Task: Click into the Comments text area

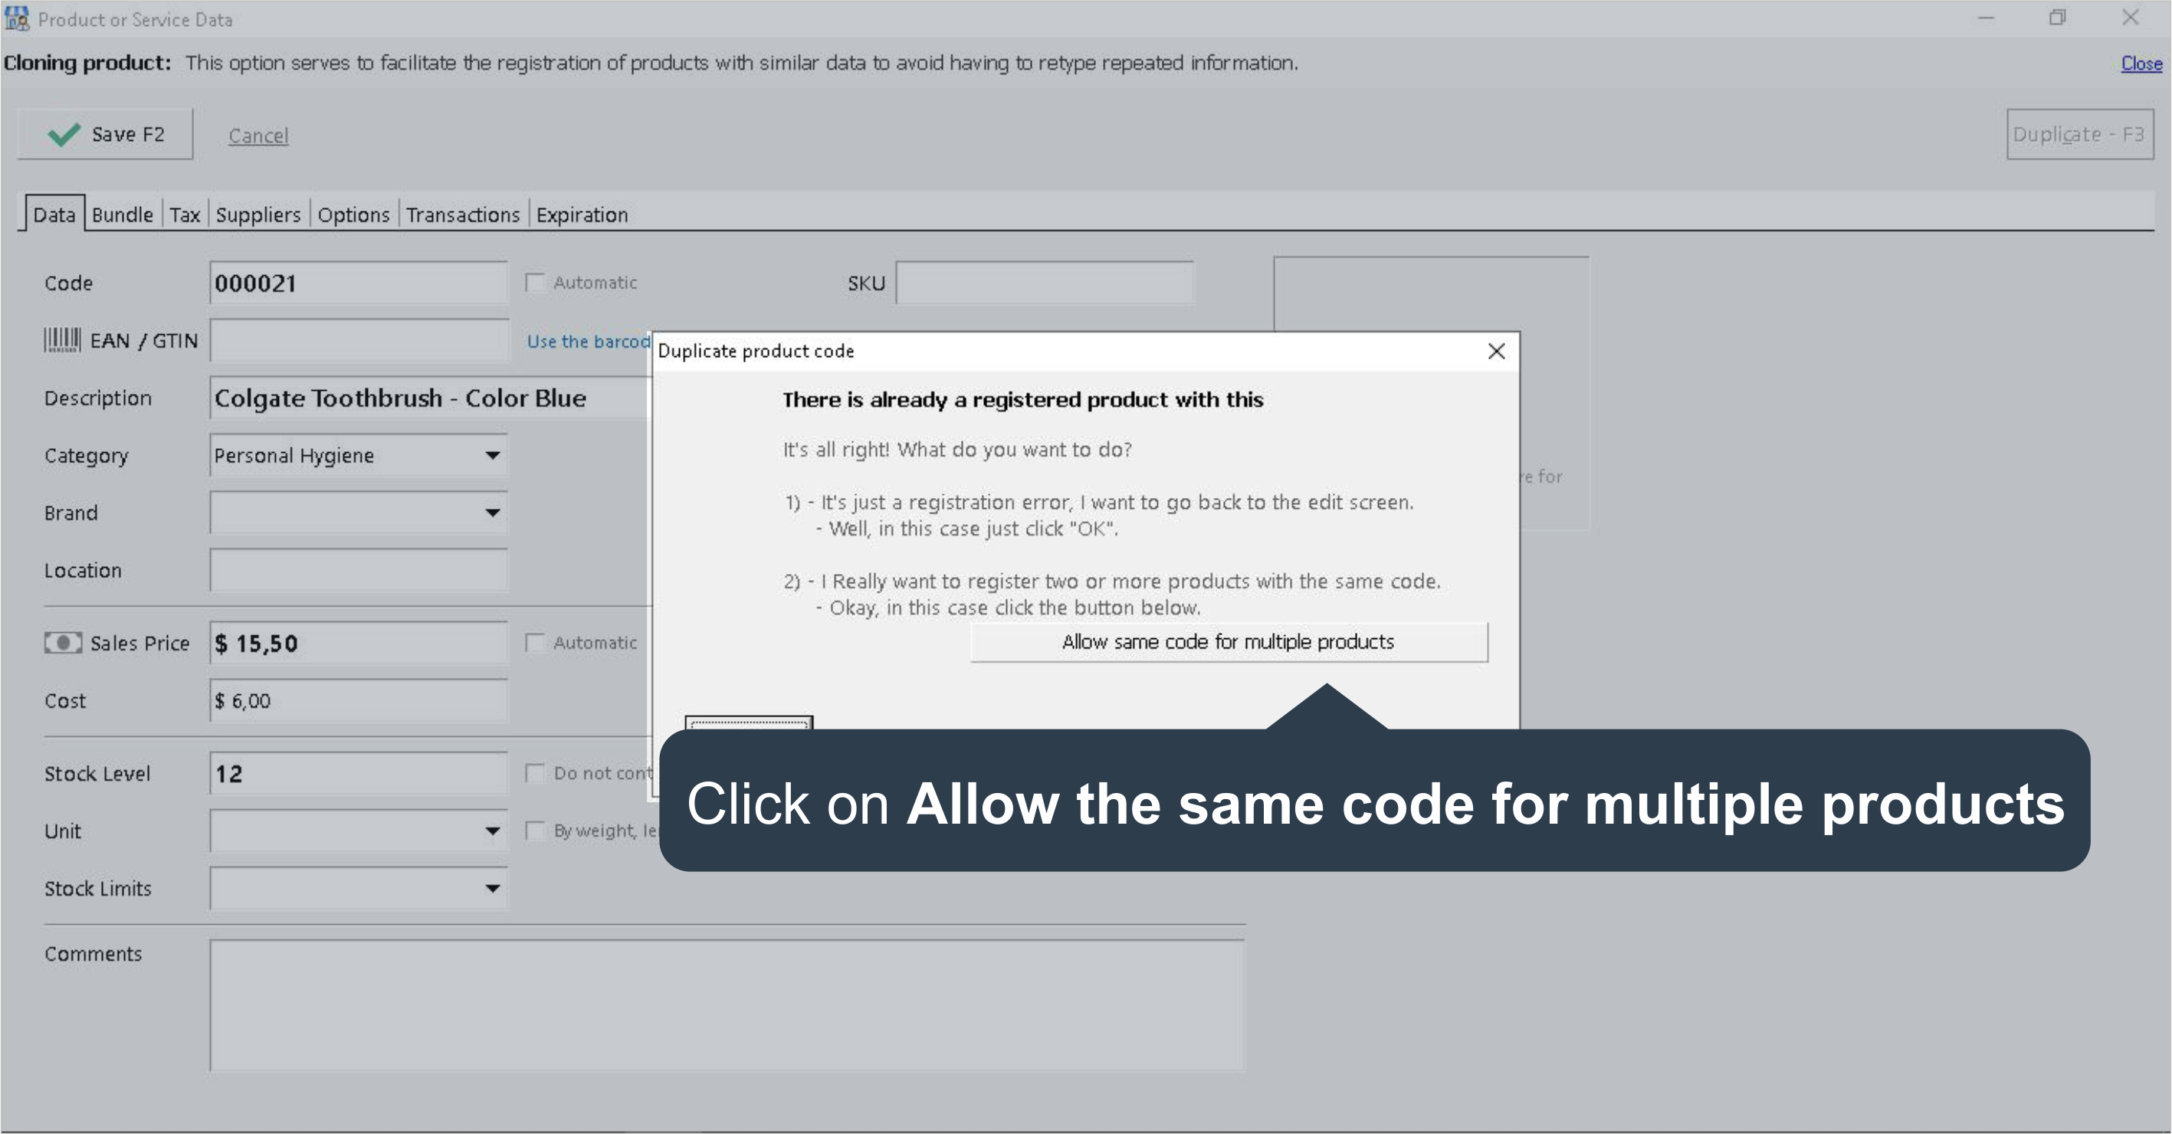Action: click(x=727, y=1005)
